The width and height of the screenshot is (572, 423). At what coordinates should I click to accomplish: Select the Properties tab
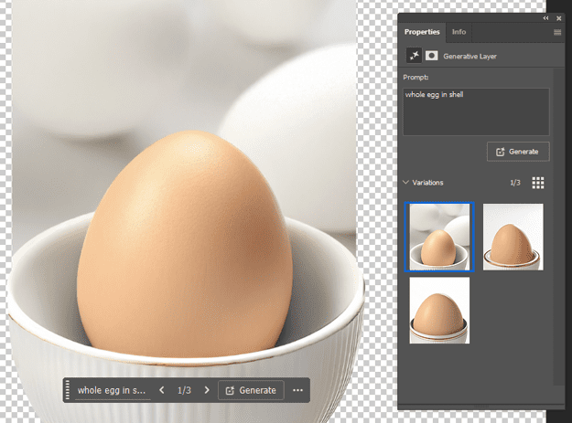click(x=423, y=32)
